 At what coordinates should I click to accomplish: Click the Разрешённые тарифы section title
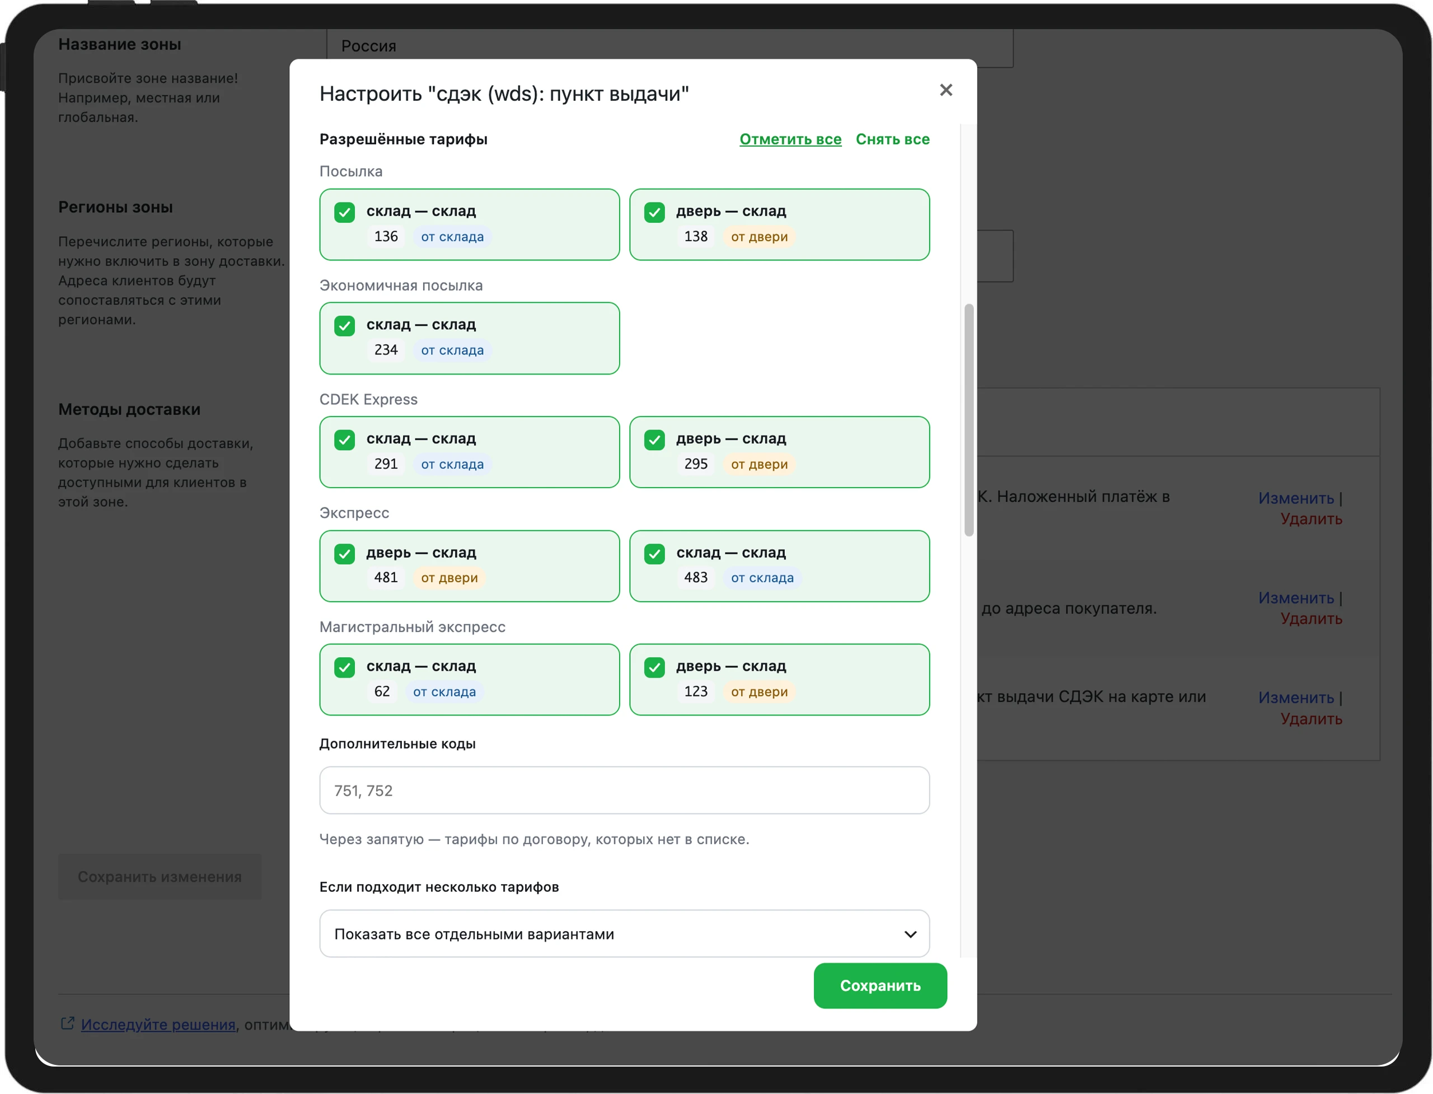point(403,139)
